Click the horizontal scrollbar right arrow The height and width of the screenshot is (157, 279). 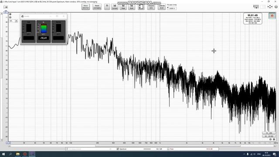coord(275,146)
